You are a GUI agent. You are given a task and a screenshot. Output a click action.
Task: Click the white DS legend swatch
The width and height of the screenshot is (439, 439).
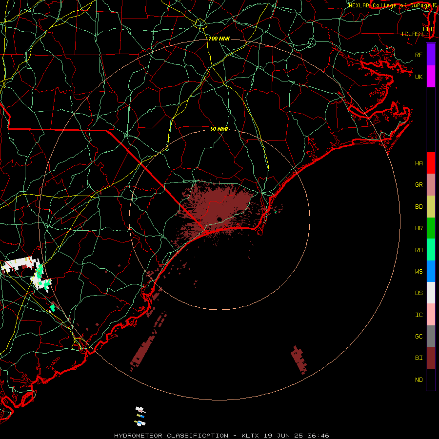431,293
